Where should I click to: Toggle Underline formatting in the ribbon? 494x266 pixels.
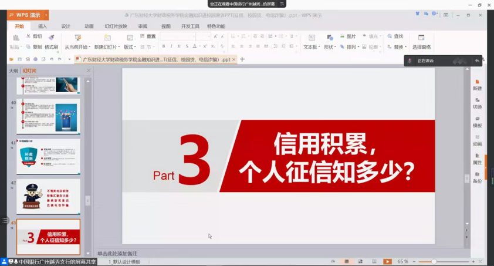(x=179, y=46)
